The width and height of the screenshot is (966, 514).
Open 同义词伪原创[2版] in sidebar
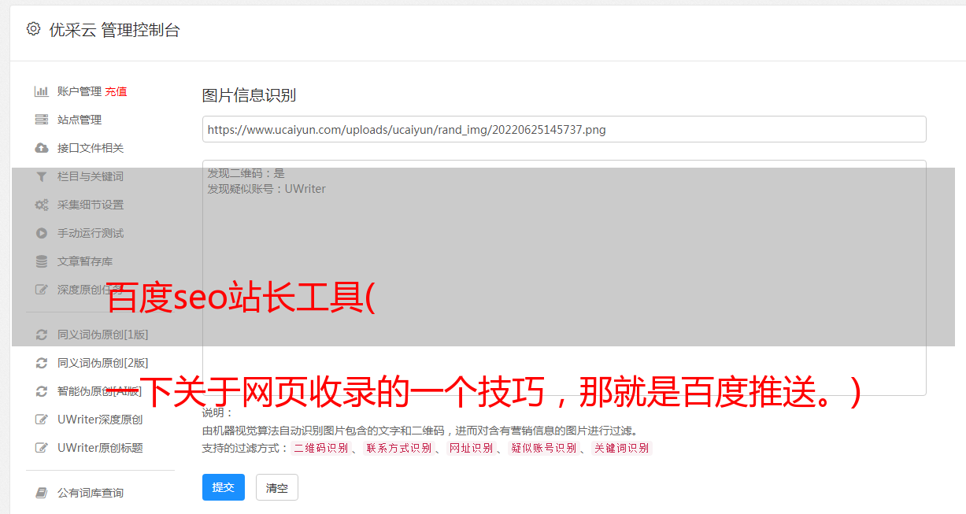click(x=102, y=363)
